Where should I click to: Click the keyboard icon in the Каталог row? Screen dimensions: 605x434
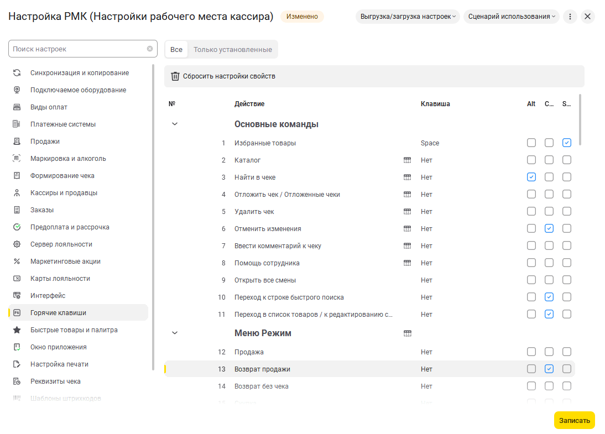(x=408, y=160)
